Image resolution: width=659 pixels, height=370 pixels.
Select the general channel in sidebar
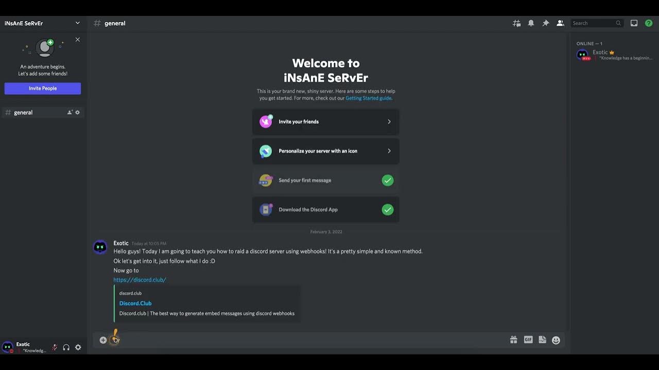tap(43, 113)
